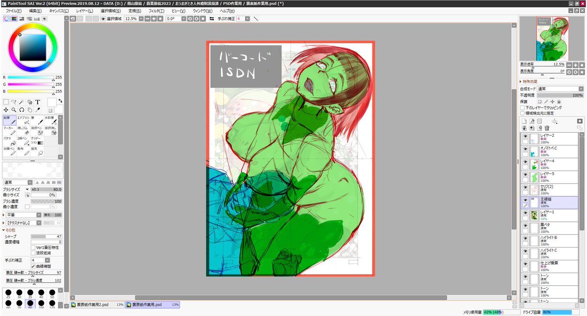587x316 pixels.
Task: Select the エアブラシ (airbrush) tool
Action: click(x=23, y=120)
